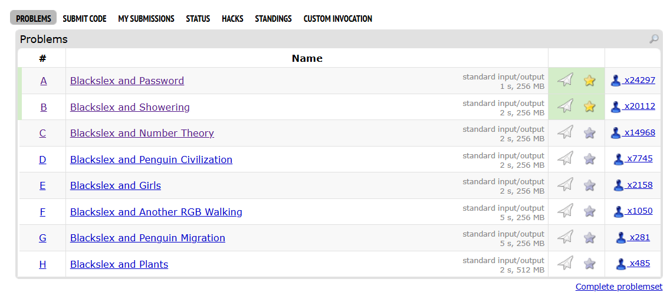Open problem Blackslex and Password

[127, 81]
